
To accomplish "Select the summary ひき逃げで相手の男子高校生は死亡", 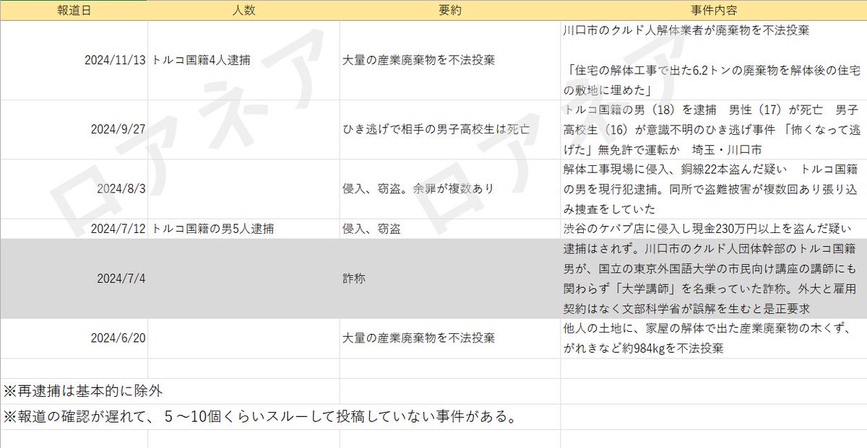I will (450, 130).
